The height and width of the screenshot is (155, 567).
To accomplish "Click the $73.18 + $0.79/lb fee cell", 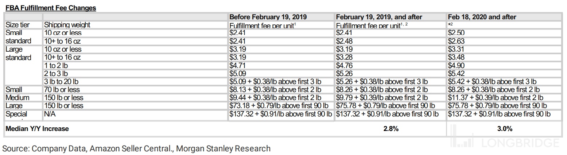I will coord(279,106).
